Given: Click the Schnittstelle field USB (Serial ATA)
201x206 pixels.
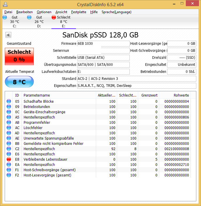Looking at the screenshot, I should (x=103, y=58).
